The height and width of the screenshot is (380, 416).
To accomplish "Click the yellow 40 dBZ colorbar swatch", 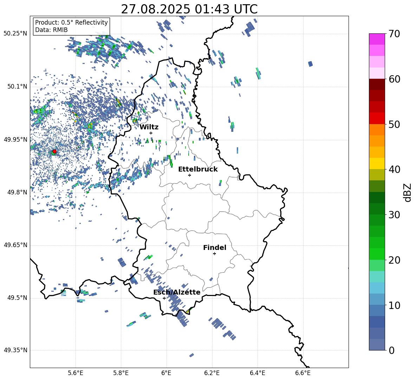I will (377, 163).
